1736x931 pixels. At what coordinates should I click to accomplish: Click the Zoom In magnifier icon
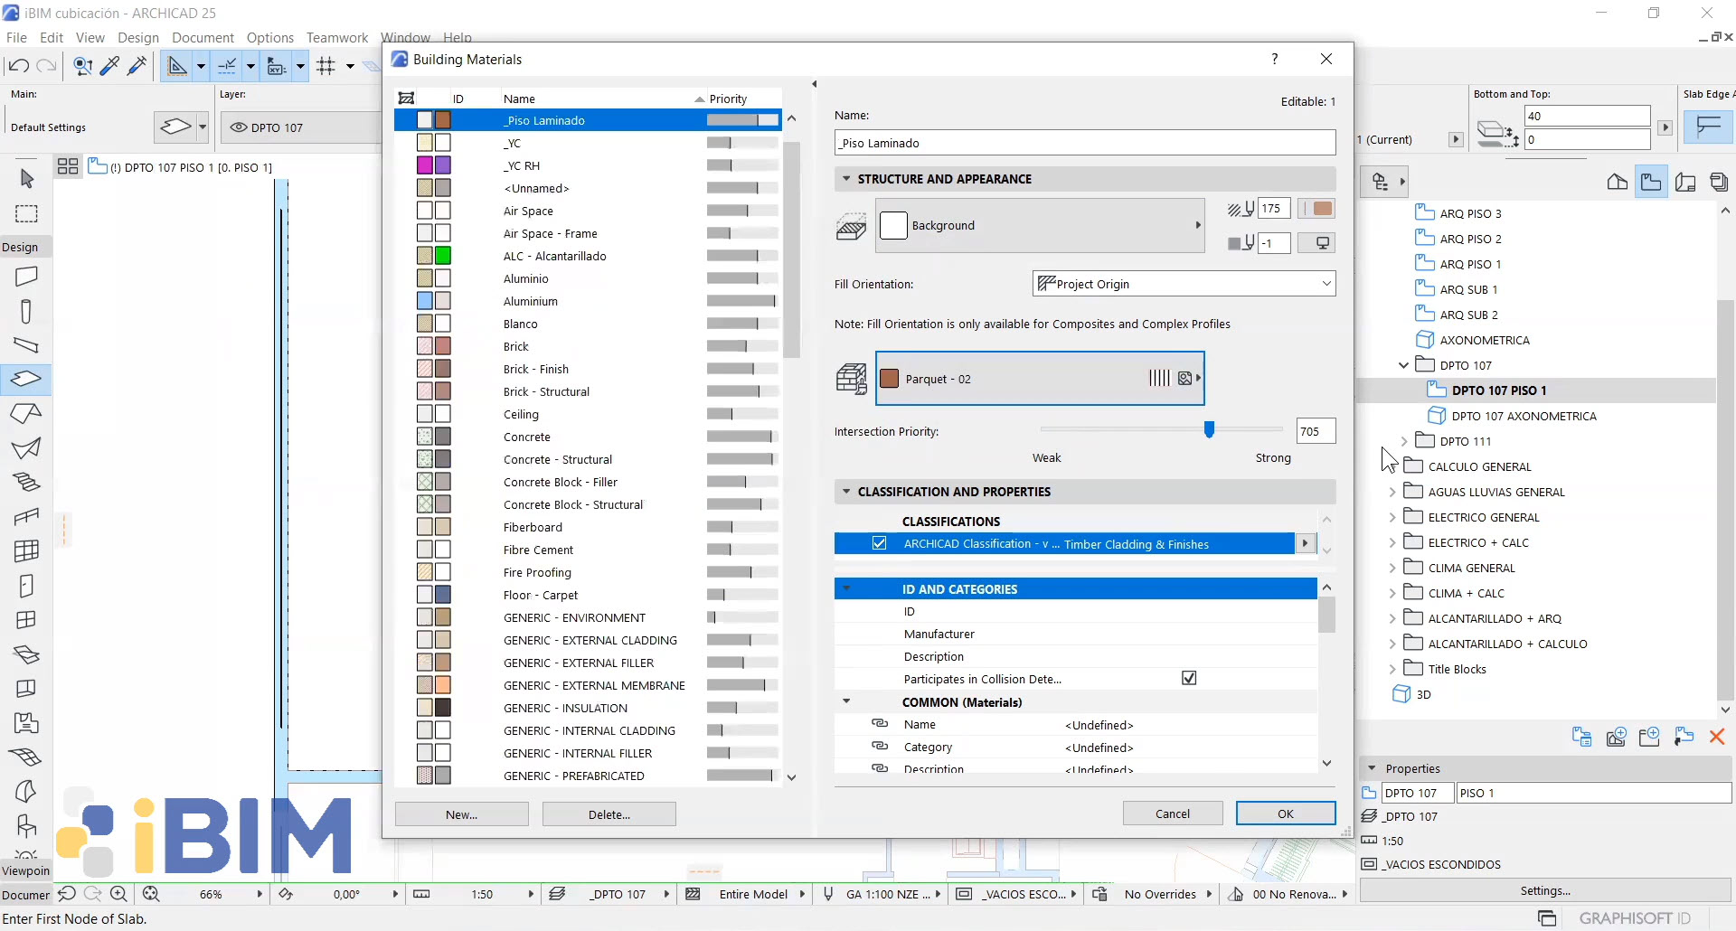click(118, 894)
